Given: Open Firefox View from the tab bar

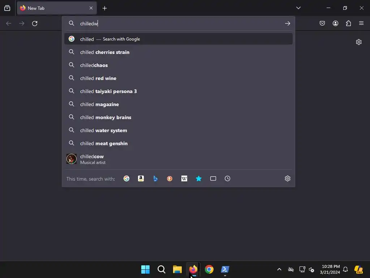Looking at the screenshot, I should (7, 8).
